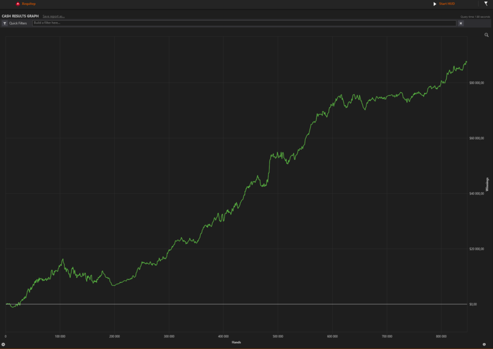This screenshot has height=349, width=493.
Task: Click the red player icon beside Xeqsitep
Action: (x=18, y=4)
